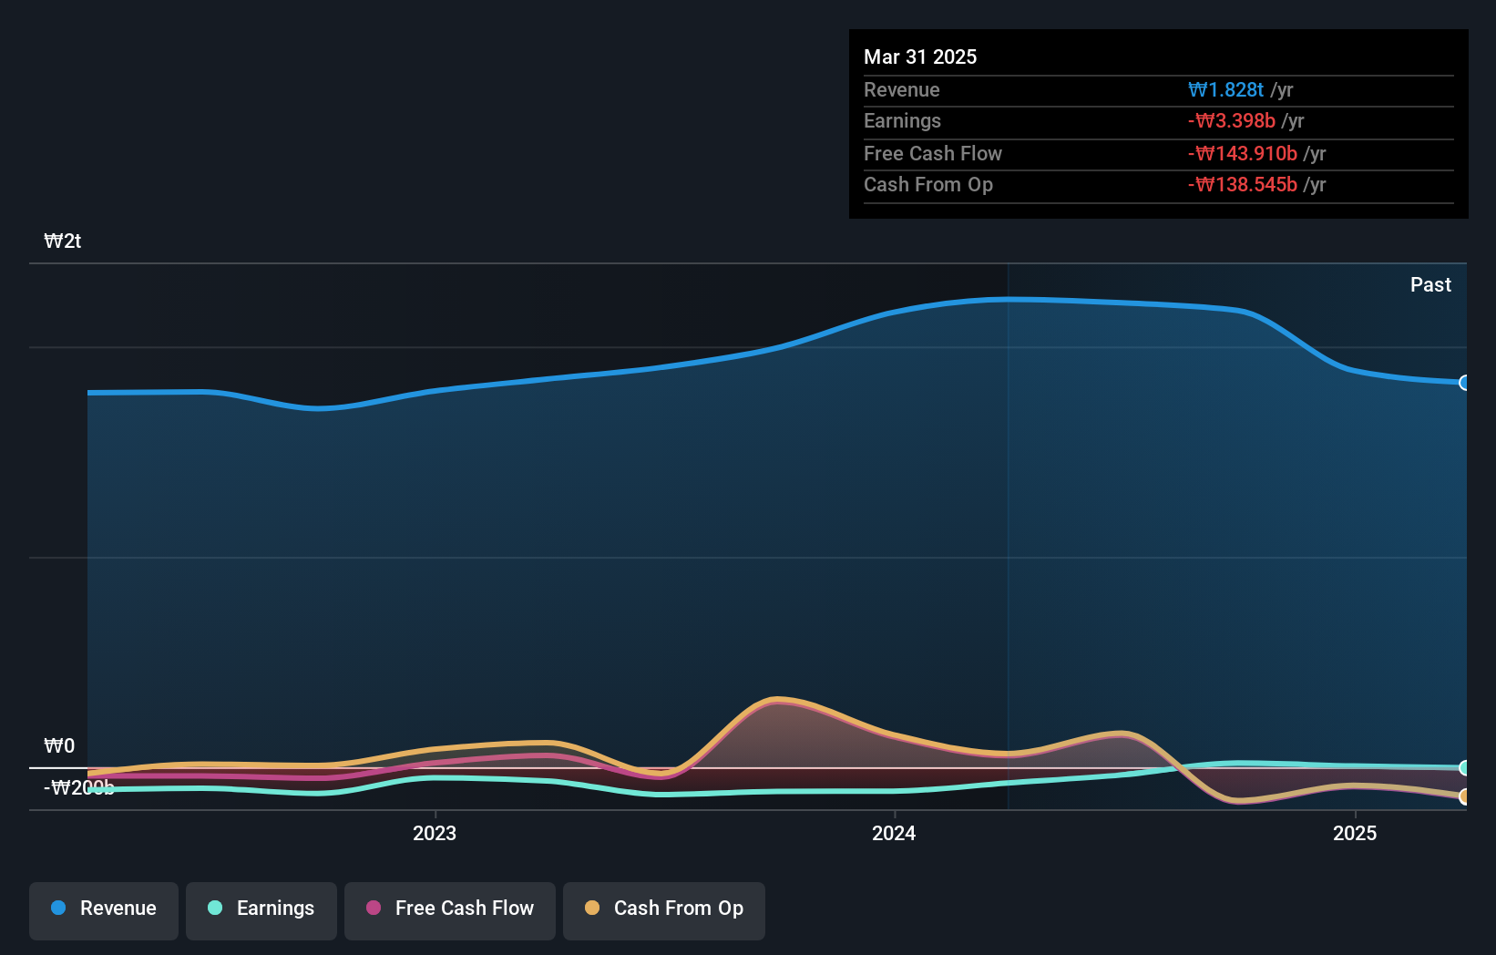The image size is (1496, 955).
Task: Toggle the Revenue series legend button
Action: pos(104,910)
